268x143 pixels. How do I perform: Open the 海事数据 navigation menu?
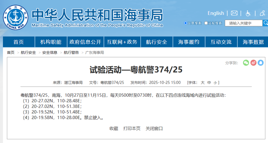click(253, 42)
